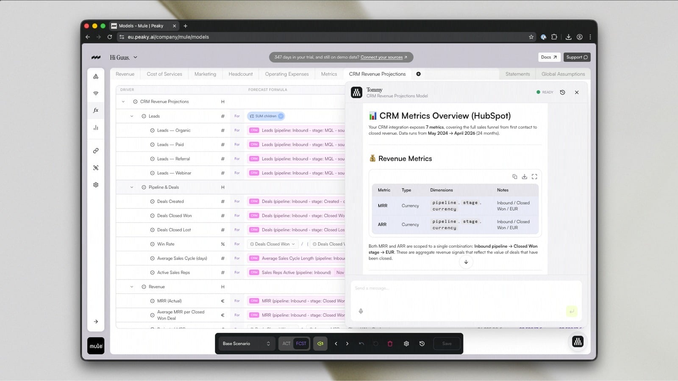
Task: Switch to the Operating Expenses tab
Action: [x=287, y=74]
